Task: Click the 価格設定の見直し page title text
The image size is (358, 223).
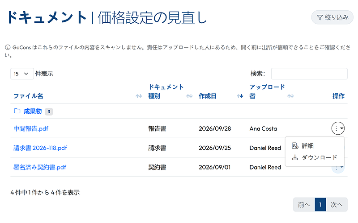Action: pyautogui.click(x=152, y=17)
